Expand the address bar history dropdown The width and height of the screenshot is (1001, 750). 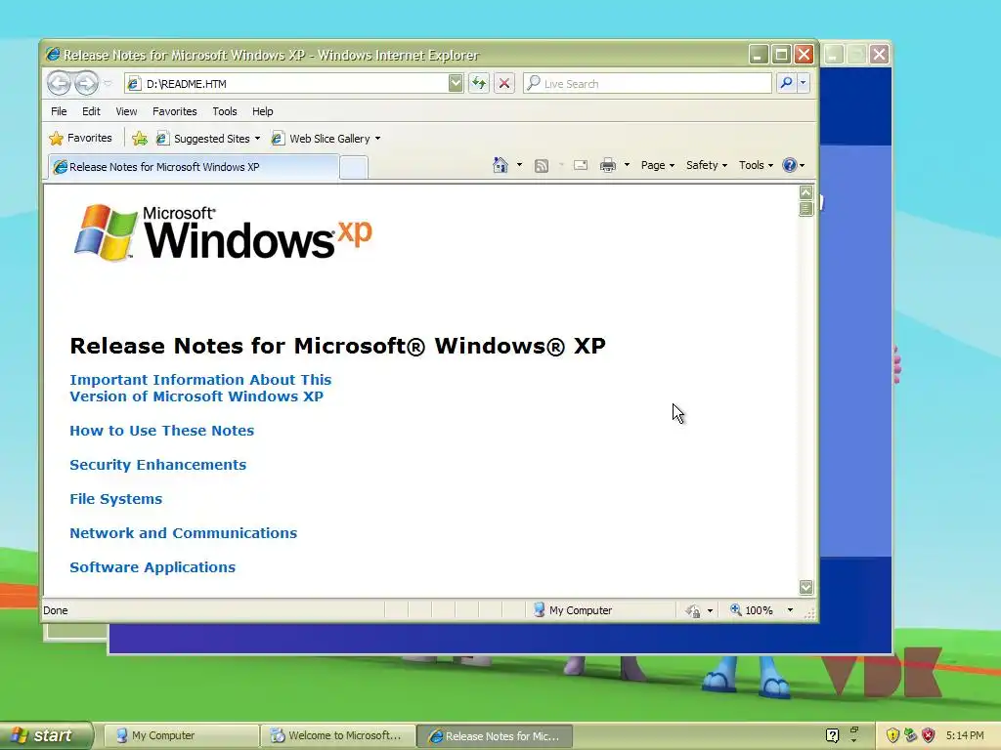(456, 84)
